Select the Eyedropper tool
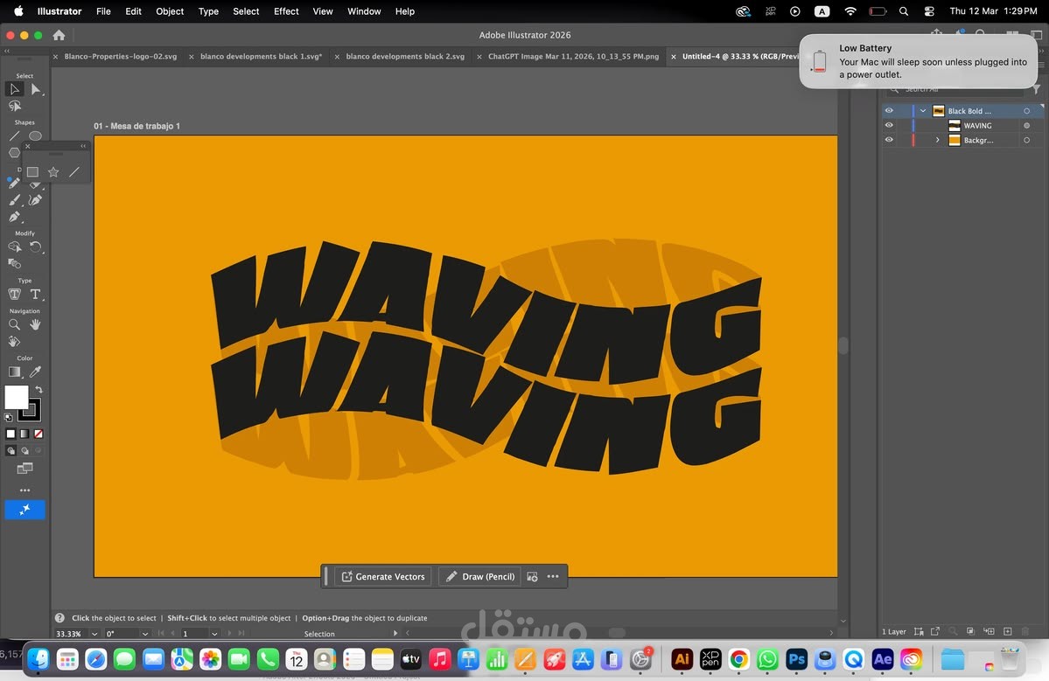The height and width of the screenshot is (681, 1049). pyautogui.click(x=36, y=372)
